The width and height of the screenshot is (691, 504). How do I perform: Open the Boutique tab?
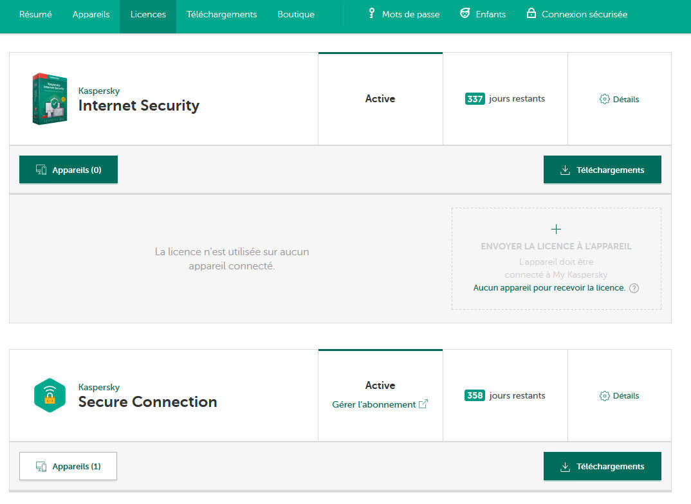click(296, 15)
